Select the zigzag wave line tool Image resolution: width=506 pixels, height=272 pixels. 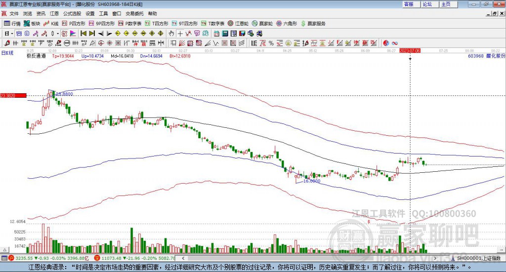[215, 43]
